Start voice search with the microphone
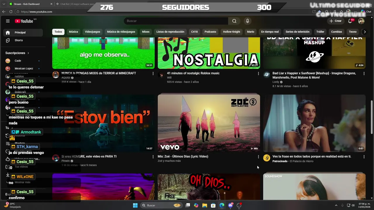Image resolution: width=374 pixels, height=210 pixels. point(247,21)
